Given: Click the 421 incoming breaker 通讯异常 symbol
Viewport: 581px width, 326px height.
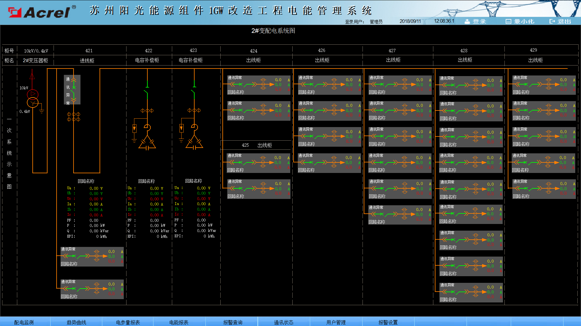Looking at the screenshot, I should coord(72,90).
